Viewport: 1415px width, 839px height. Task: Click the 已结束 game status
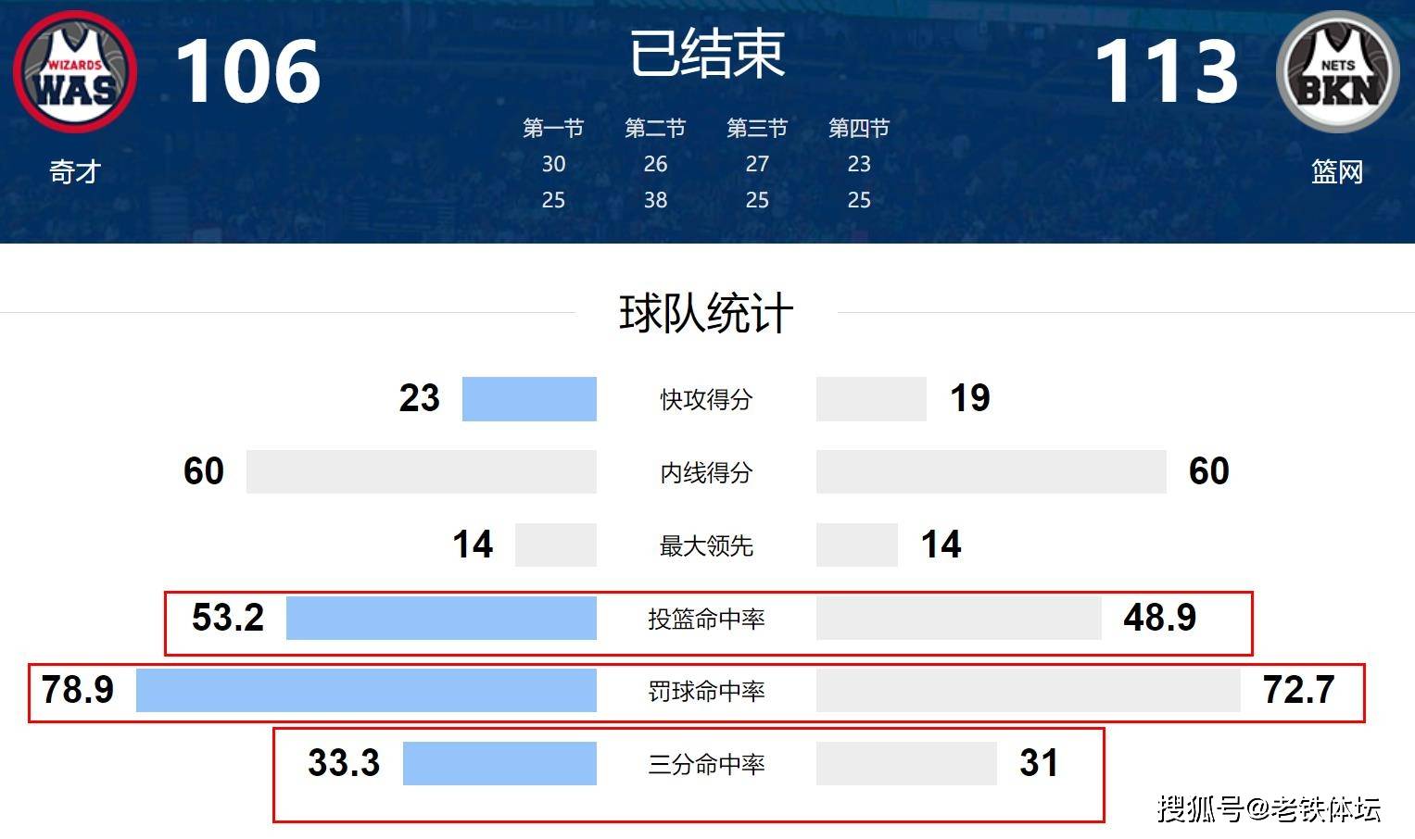tap(707, 54)
